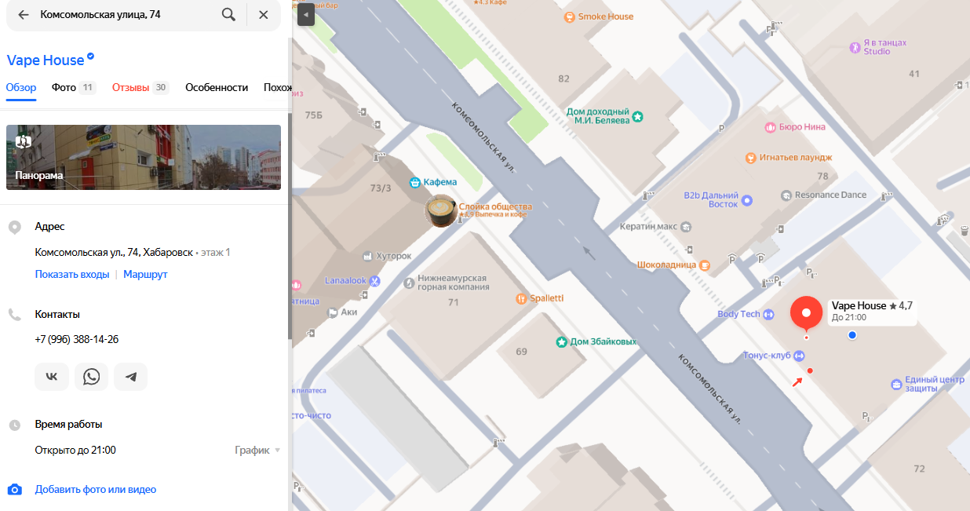Switch to the Фото tab
The width and height of the screenshot is (970, 511).
point(64,88)
